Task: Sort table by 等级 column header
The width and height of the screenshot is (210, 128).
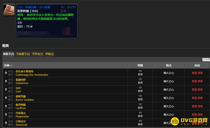Action: [x=140, y=65]
